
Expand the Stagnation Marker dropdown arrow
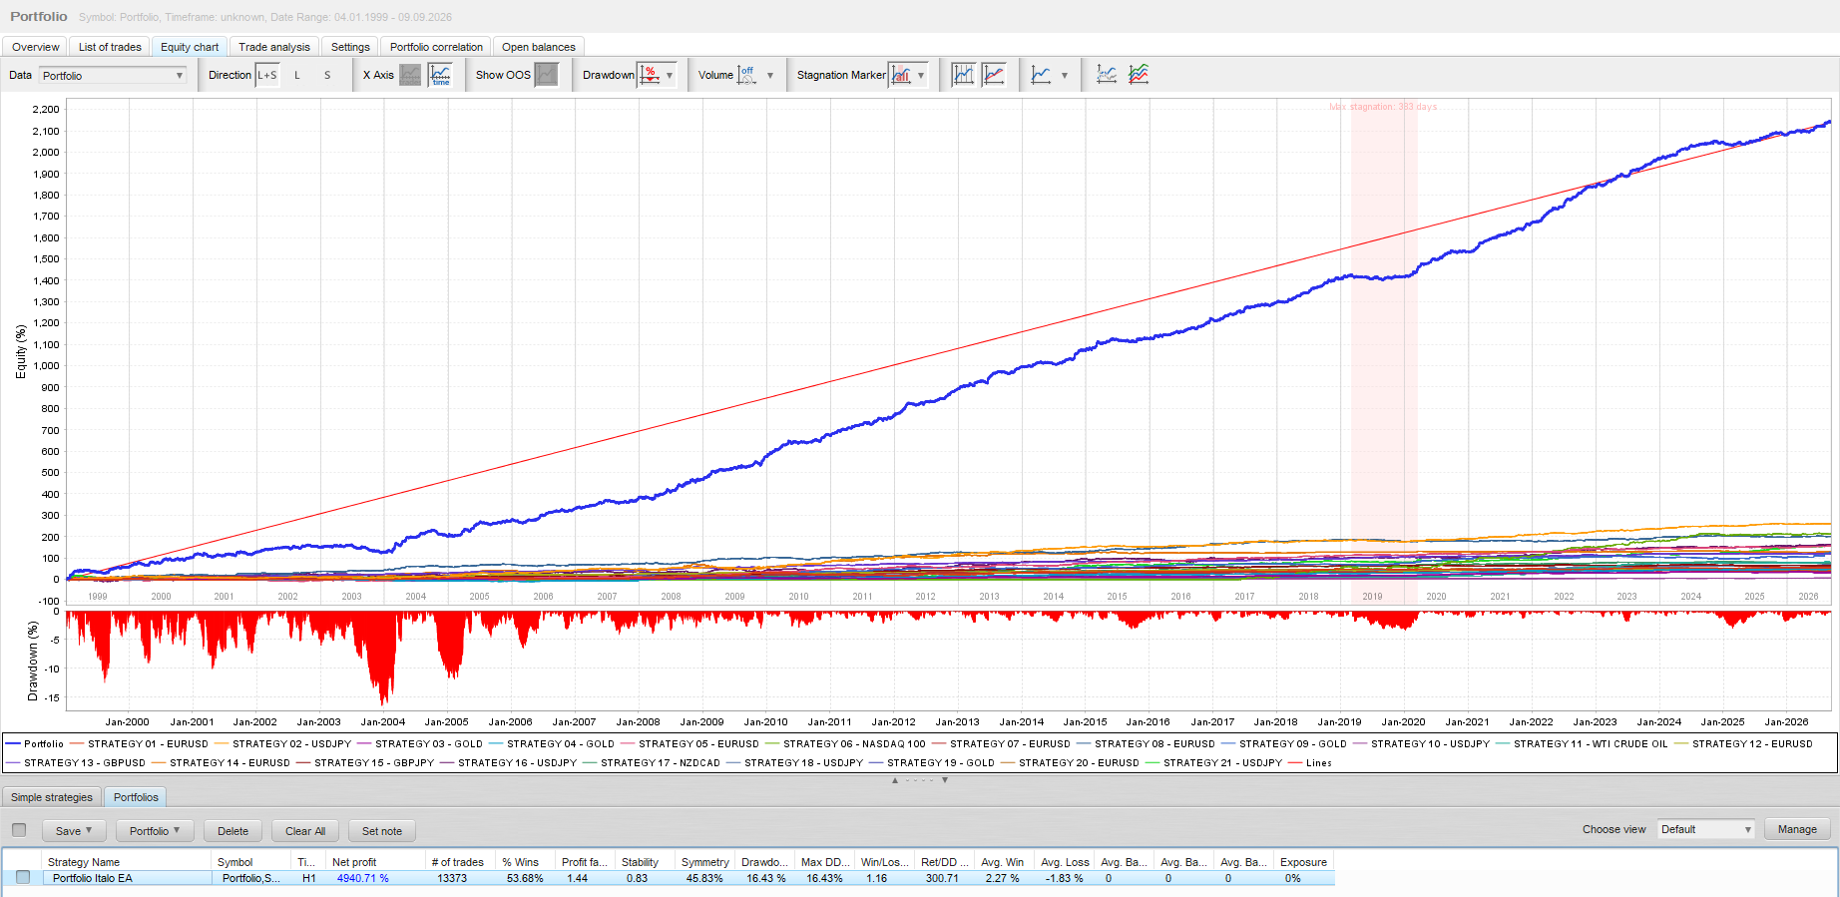(x=921, y=75)
